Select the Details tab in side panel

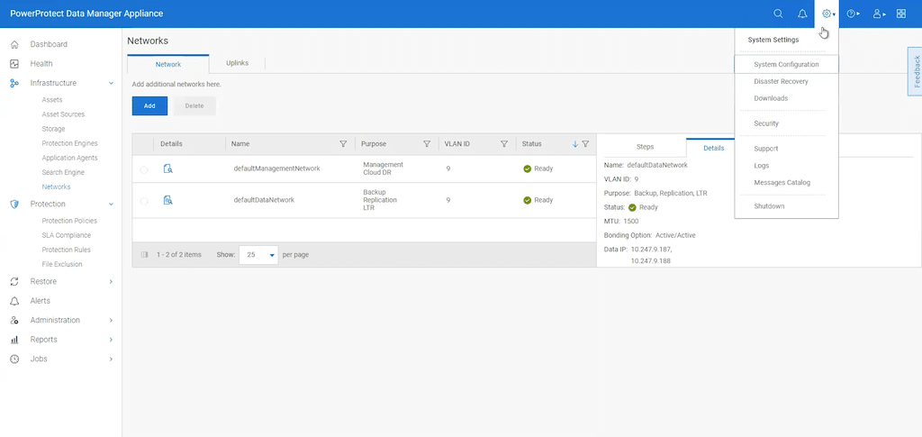pos(713,148)
